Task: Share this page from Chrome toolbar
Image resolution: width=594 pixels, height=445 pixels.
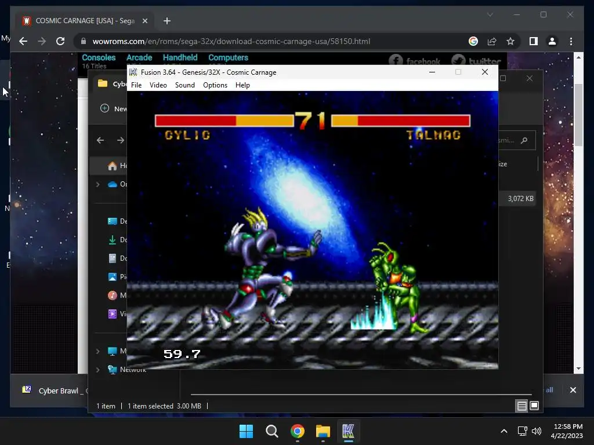Action: [492, 41]
